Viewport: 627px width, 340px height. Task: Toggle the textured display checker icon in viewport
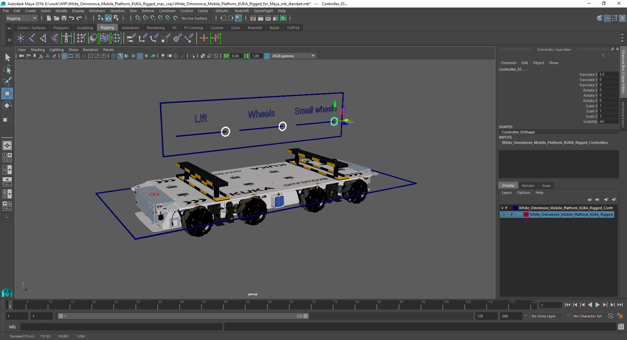pos(140,56)
